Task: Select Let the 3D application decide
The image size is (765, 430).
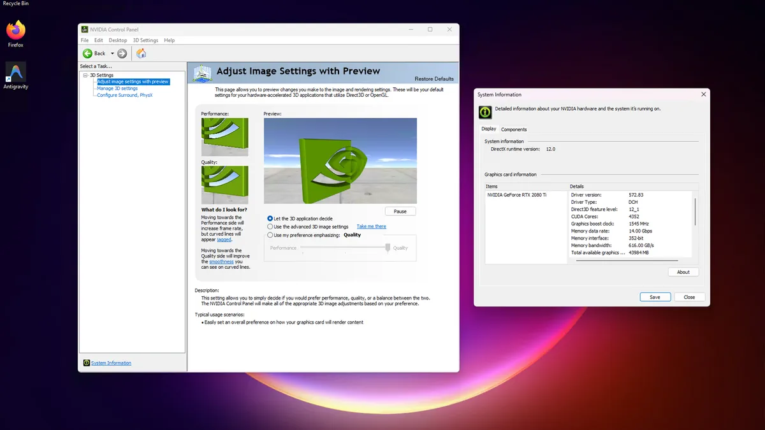Action: (270, 219)
